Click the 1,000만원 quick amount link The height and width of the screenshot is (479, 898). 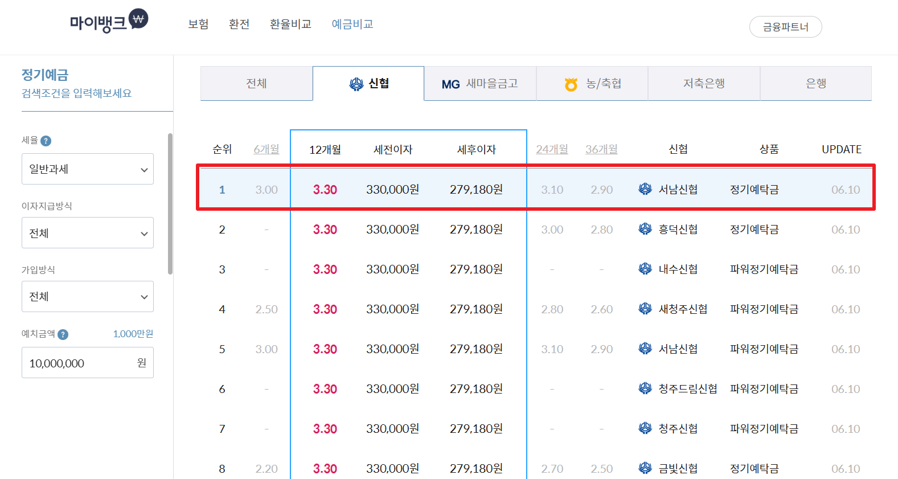tap(133, 334)
